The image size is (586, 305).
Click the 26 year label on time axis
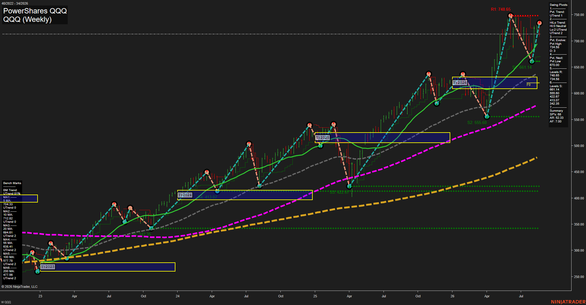click(452, 296)
